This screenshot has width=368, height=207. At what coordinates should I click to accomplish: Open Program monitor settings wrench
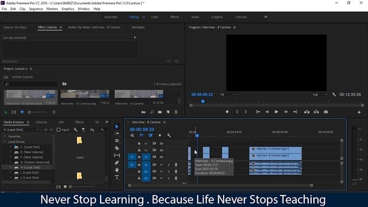[334, 94]
